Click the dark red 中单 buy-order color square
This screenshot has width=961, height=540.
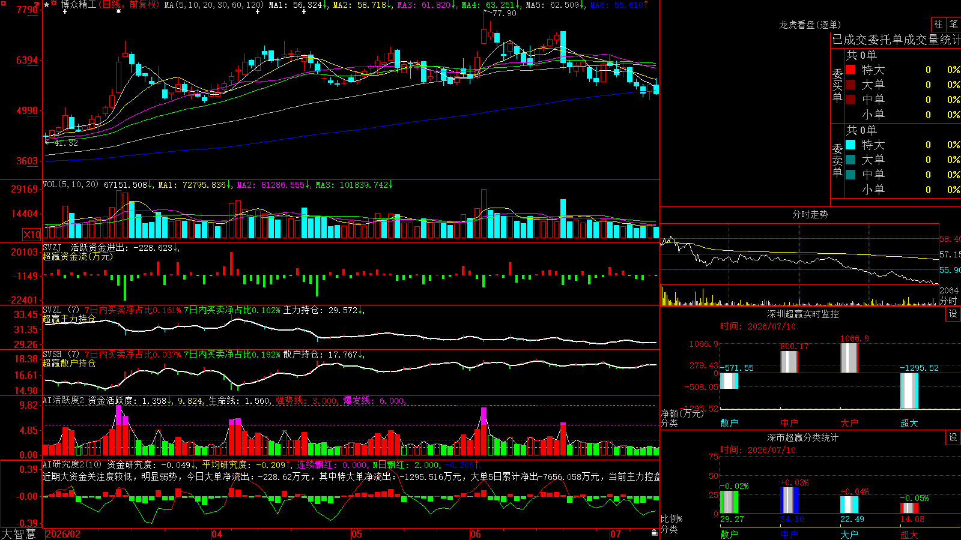(x=850, y=100)
